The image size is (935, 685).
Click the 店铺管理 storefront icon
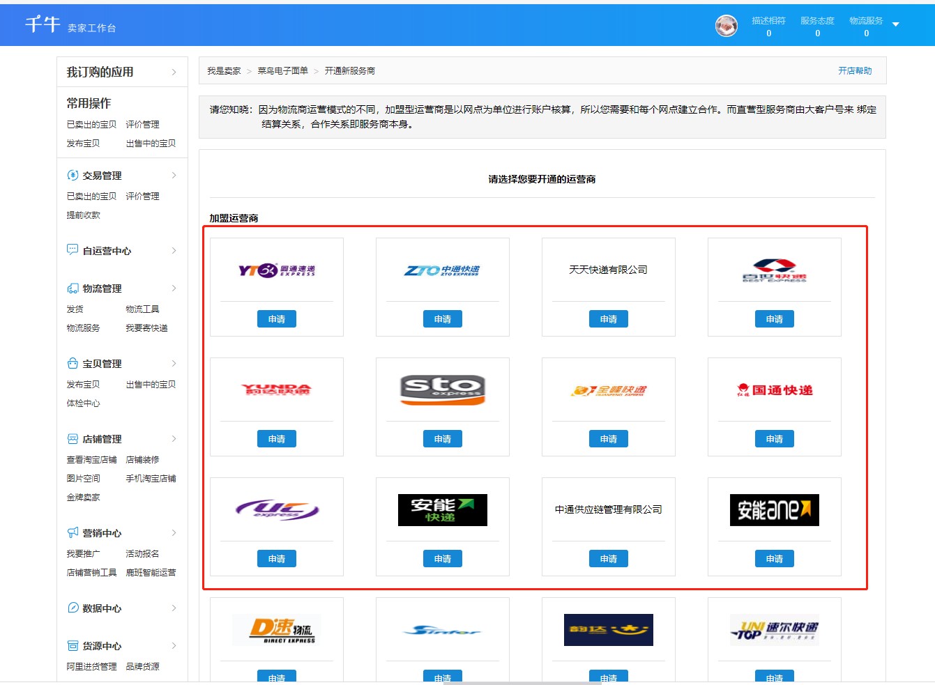click(73, 438)
